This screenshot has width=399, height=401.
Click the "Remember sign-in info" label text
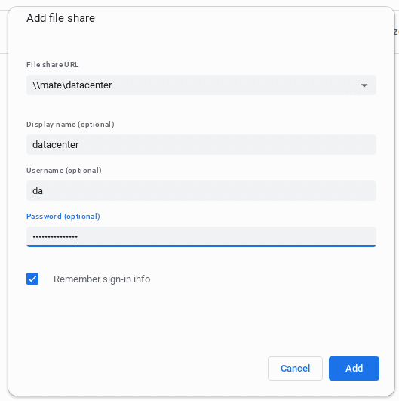pyautogui.click(x=102, y=279)
